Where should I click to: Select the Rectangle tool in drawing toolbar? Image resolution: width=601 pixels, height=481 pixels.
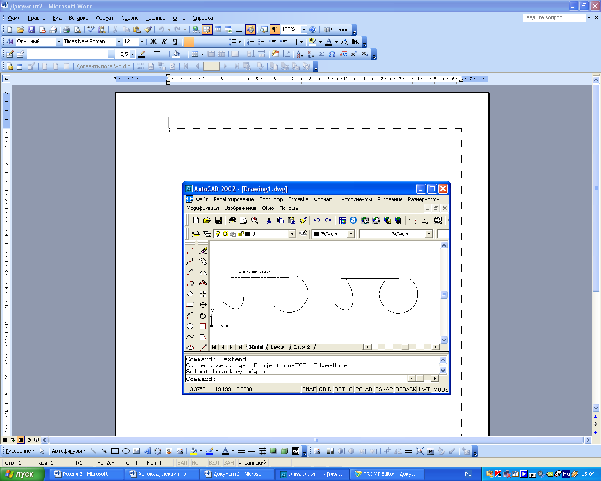pyautogui.click(x=115, y=451)
